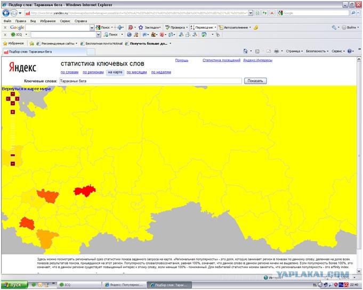Expand address bar URL dropdown
This screenshot has height=290, width=363.
click(x=251, y=13)
